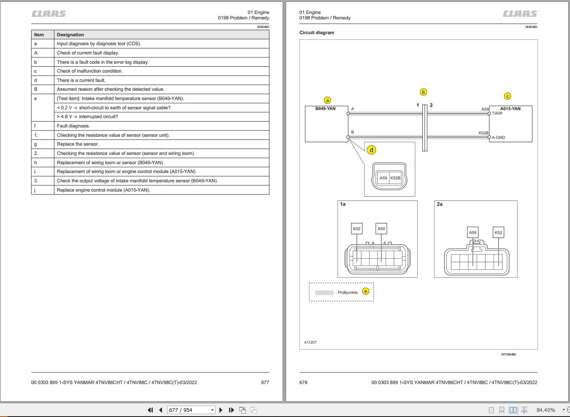Click the A015-YAN control module box

tap(511, 124)
